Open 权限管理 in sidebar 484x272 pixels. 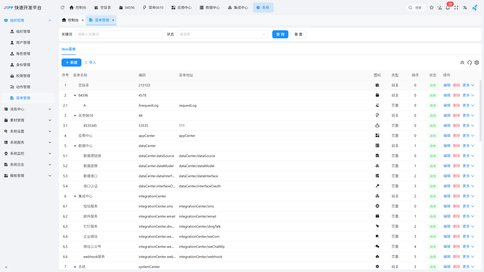pyautogui.click(x=28, y=76)
